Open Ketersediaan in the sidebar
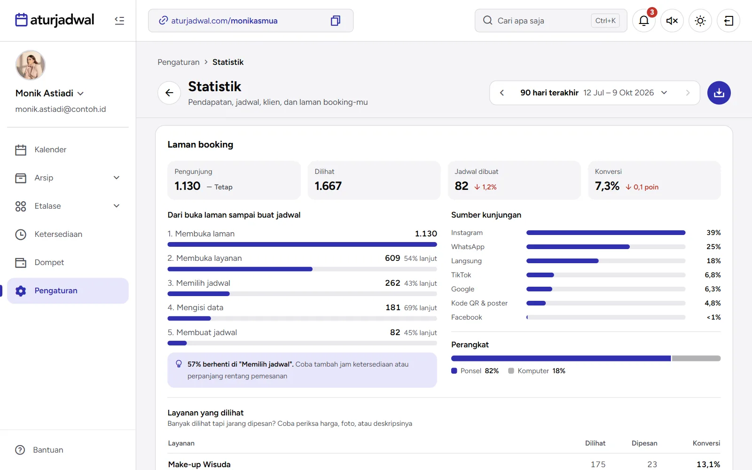The image size is (752, 470). (68, 234)
